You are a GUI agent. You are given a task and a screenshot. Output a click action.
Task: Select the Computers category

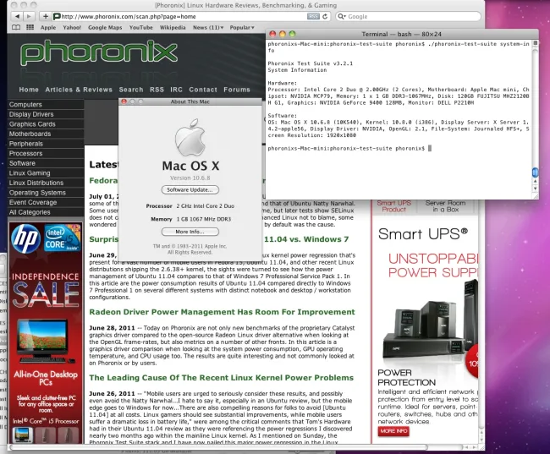[x=46, y=105]
